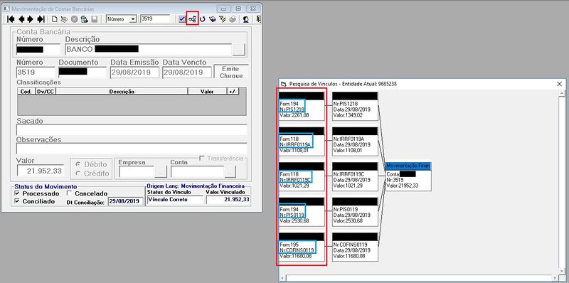569x283 pixels.
Task: Select the IRRF0119C node dated 29/08/2019
Action: 355,176
